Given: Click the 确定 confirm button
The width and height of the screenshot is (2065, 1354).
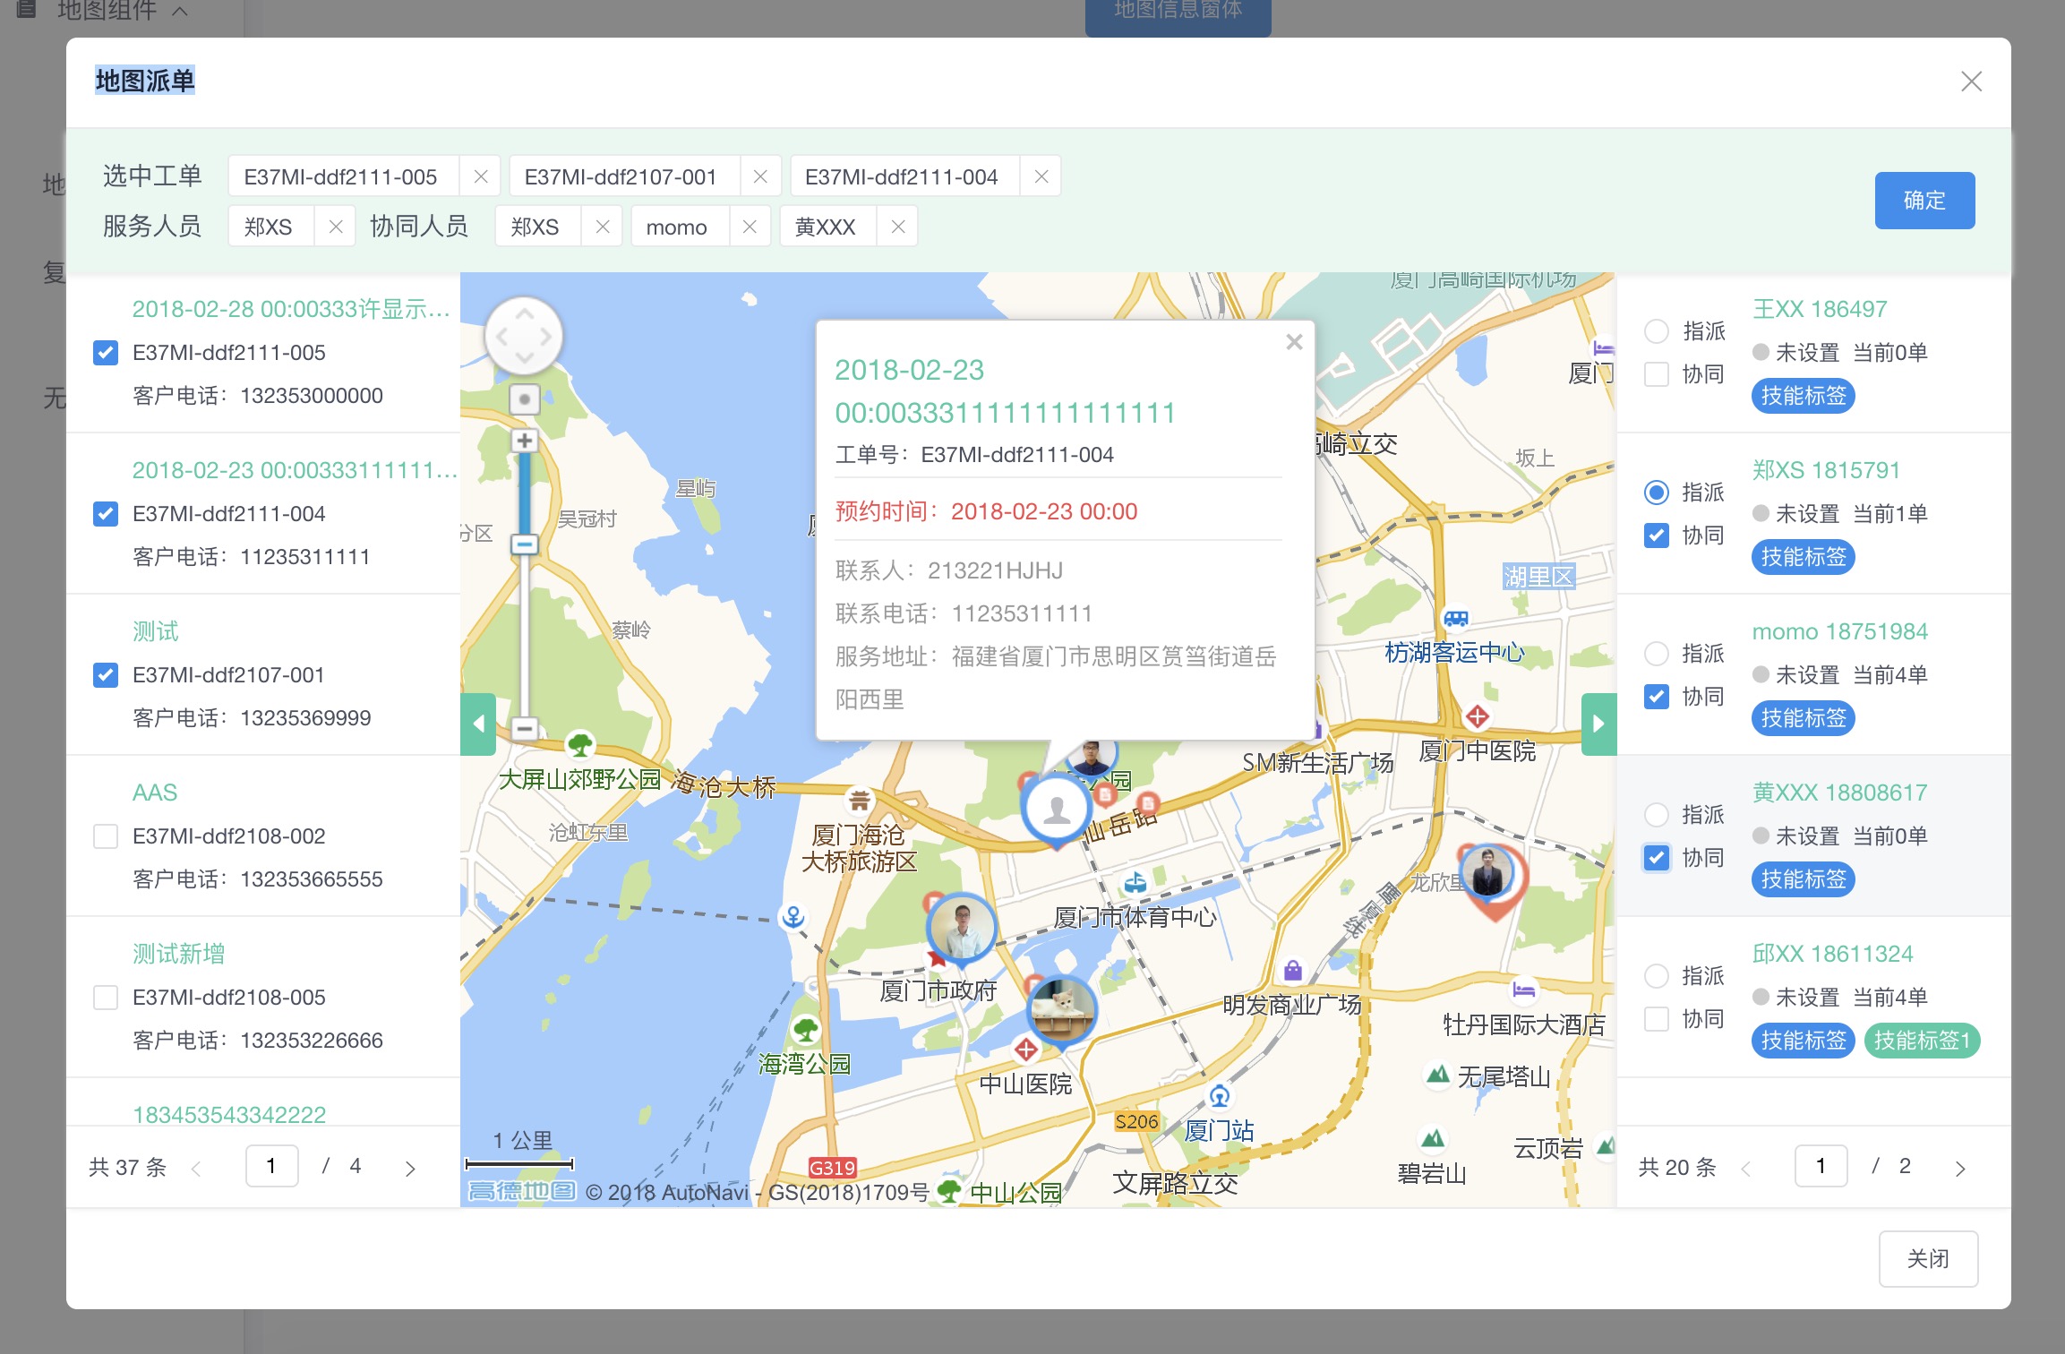Looking at the screenshot, I should coord(1924,201).
